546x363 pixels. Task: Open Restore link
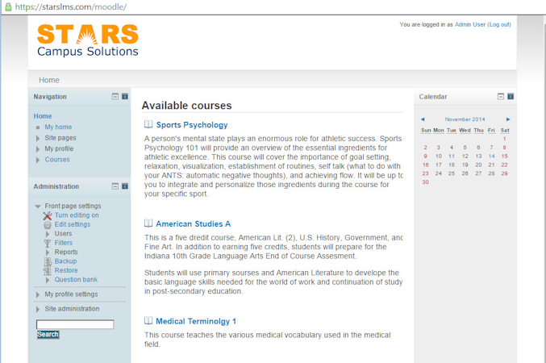click(66, 270)
